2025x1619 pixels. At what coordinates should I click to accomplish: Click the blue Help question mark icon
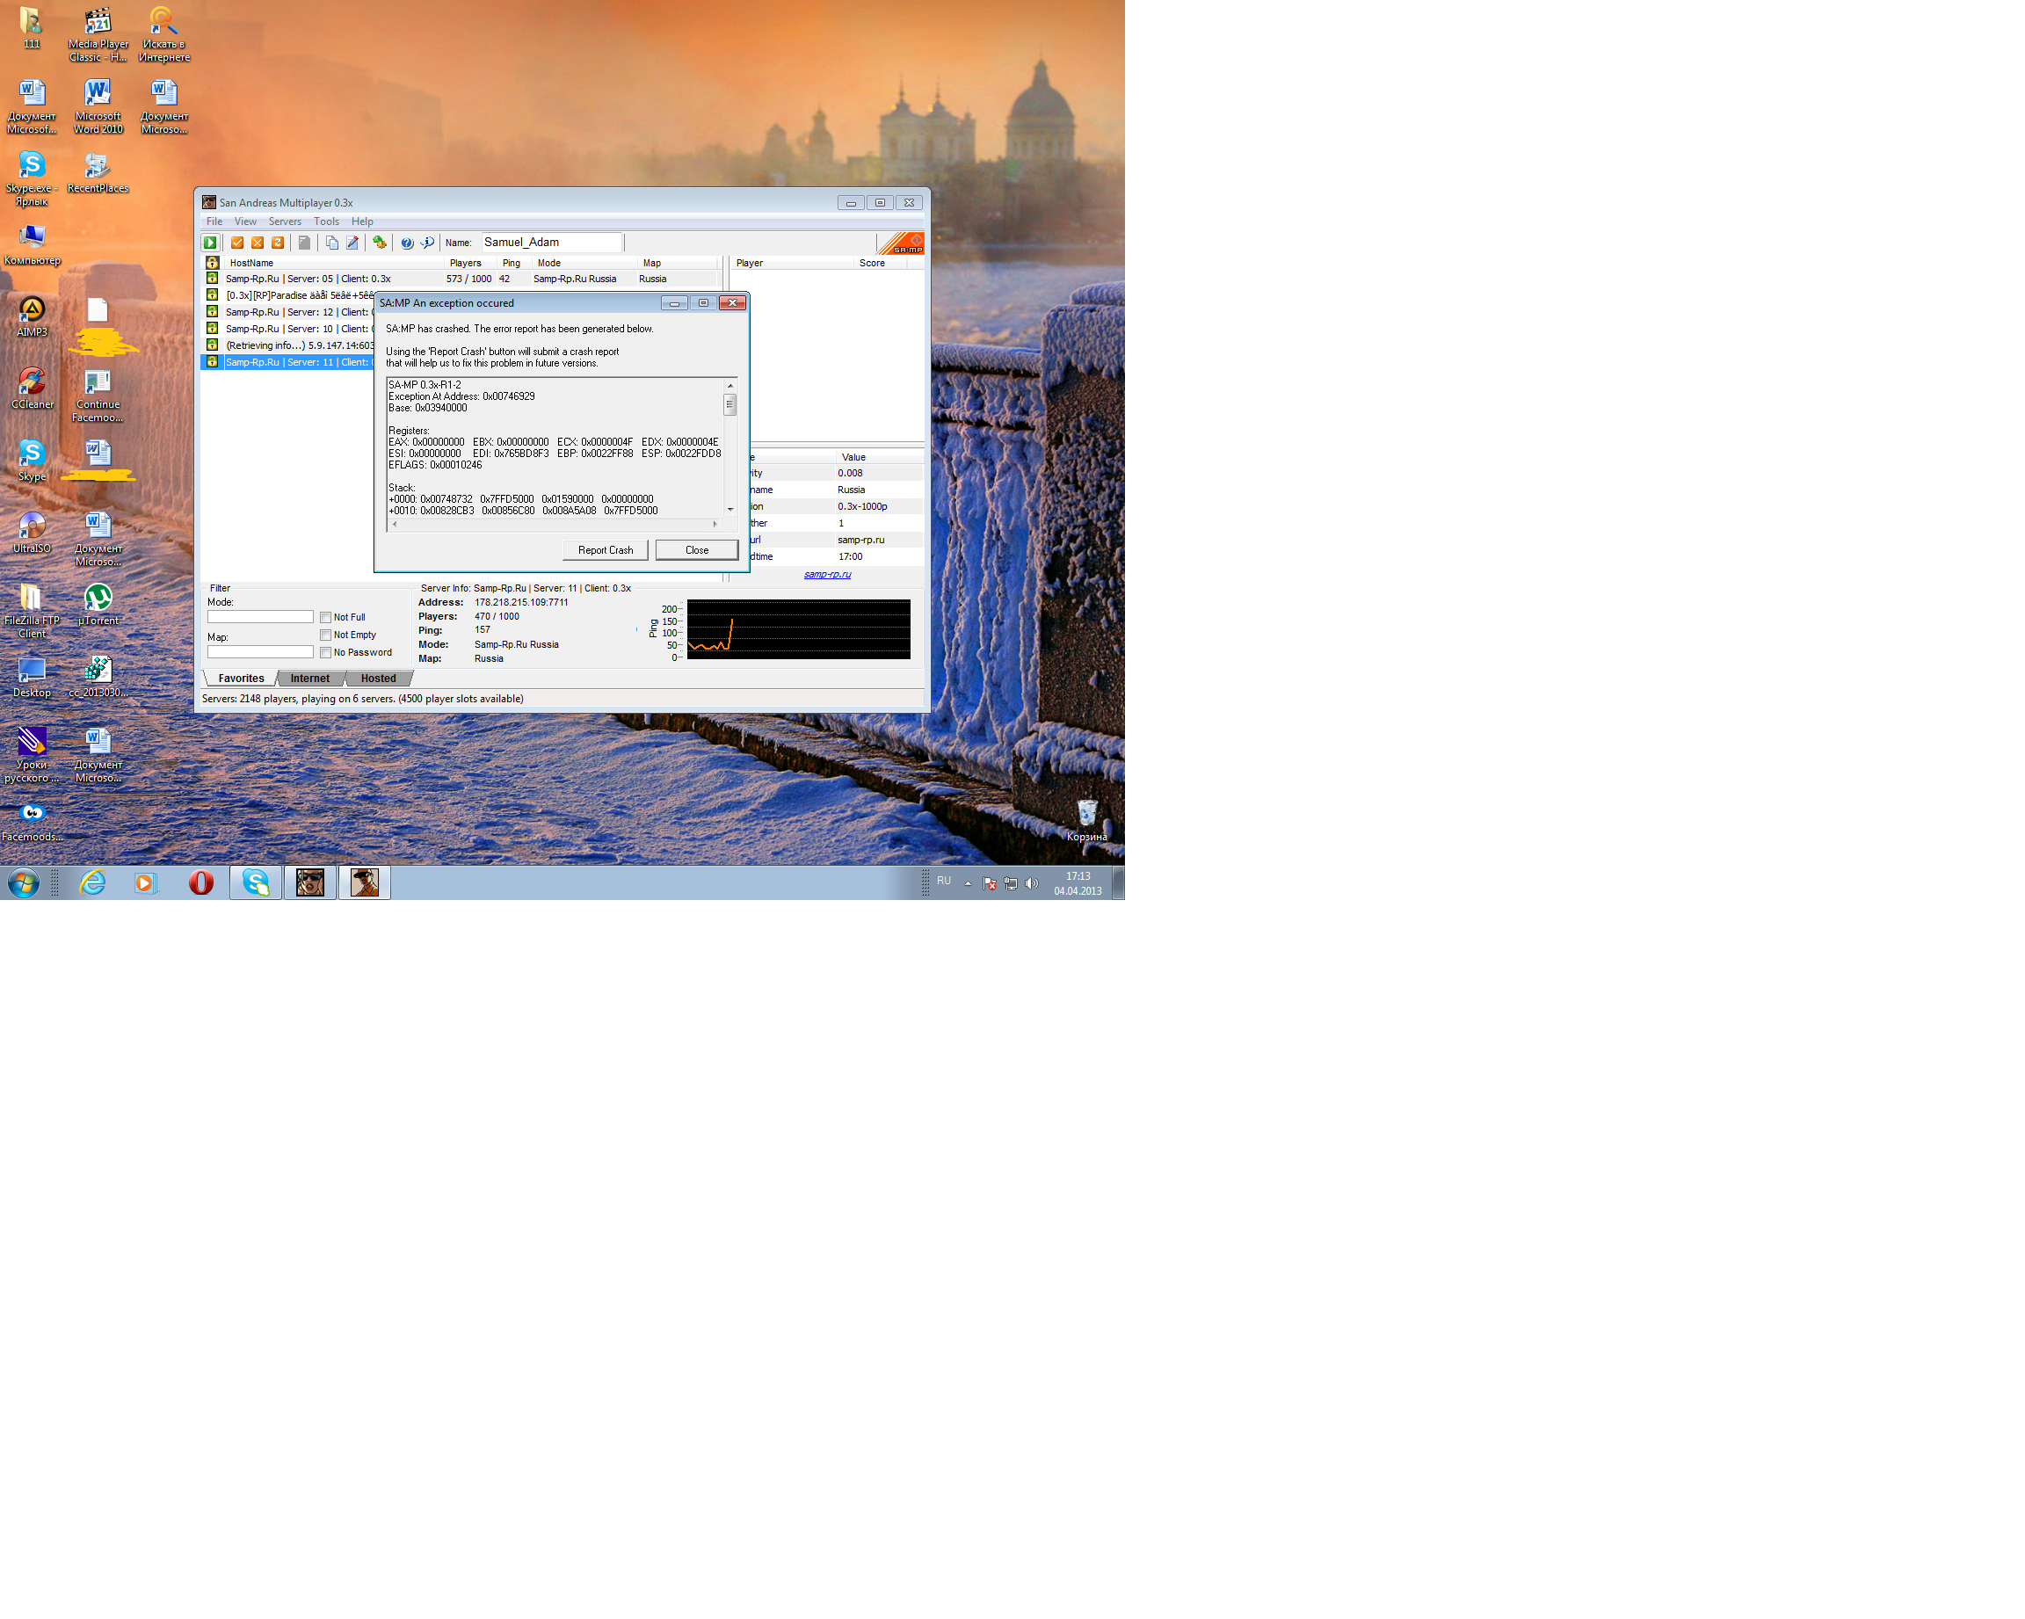point(407,243)
